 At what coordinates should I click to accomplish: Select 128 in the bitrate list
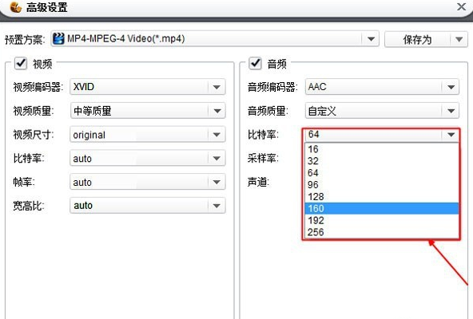click(382, 197)
